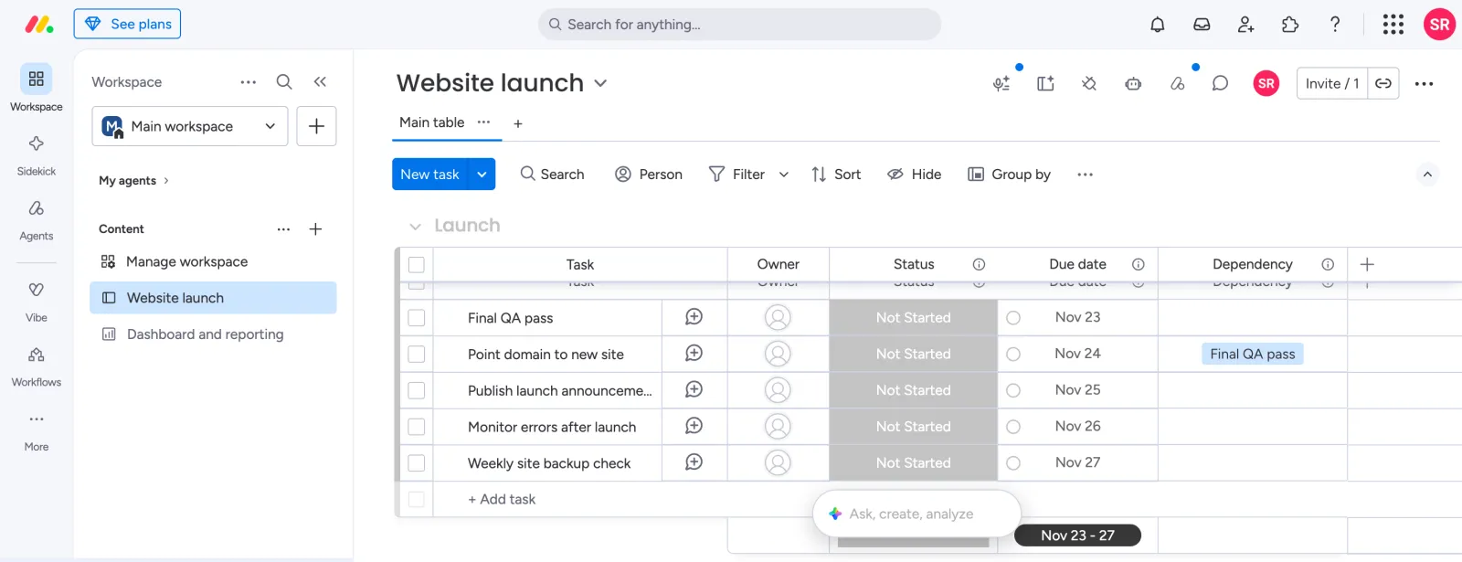This screenshot has width=1462, height=562.
Task: Open the Main workspace dropdown
Action: (190, 126)
